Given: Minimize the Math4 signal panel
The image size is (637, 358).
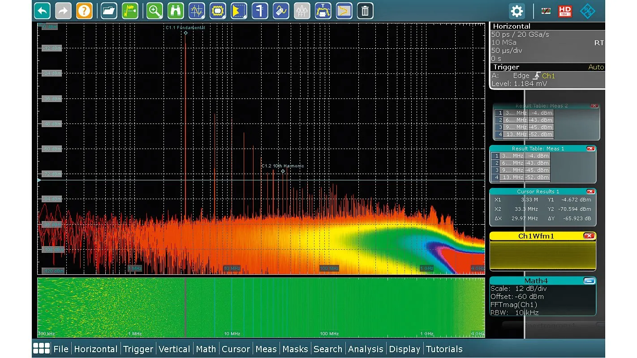Looking at the screenshot, I should (x=590, y=281).
